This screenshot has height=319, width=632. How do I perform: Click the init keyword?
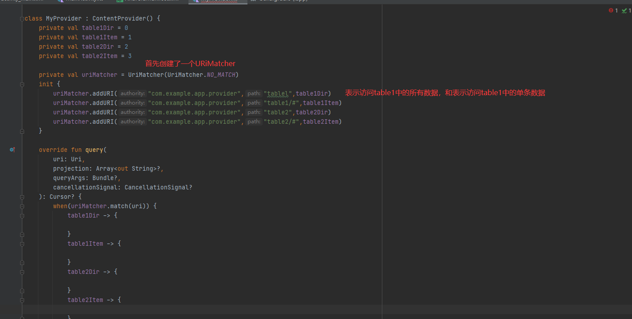click(46, 84)
